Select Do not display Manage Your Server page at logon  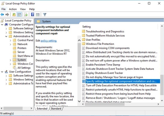click(x=114, y=77)
